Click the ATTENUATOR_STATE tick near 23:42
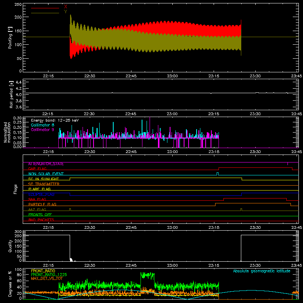303x303 pixels. [287, 164]
